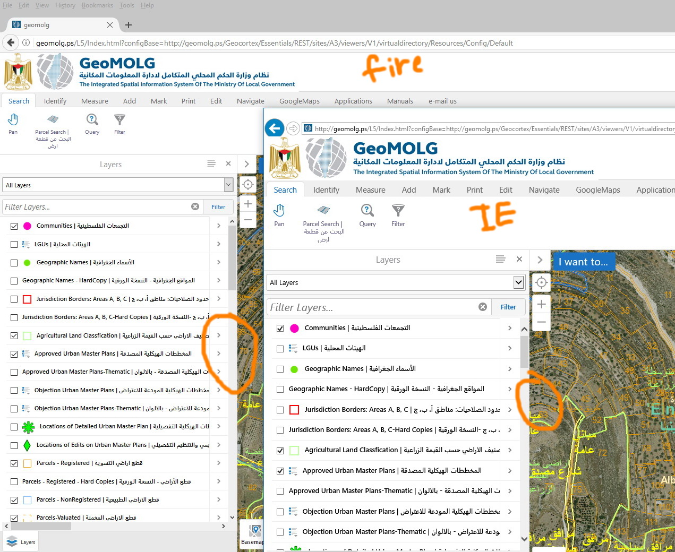
Task: Open Identify tab in Firefox window
Action: (55, 101)
